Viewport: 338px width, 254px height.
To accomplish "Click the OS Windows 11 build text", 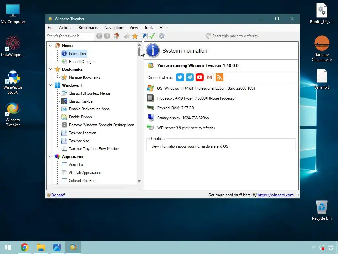I will 206,88.
